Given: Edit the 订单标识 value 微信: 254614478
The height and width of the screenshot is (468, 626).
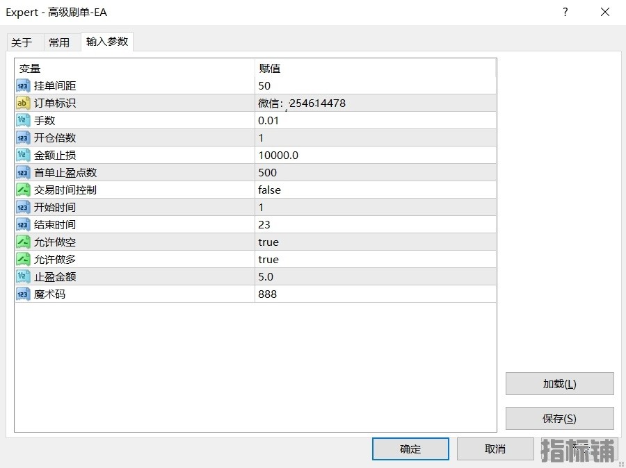Looking at the screenshot, I should point(376,103).
